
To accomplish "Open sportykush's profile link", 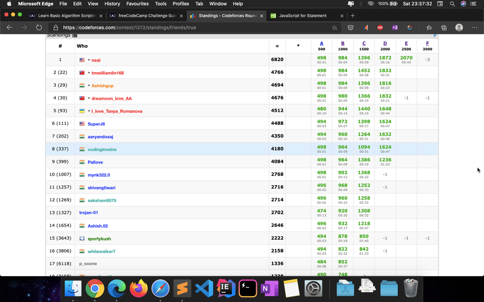I will [99, 239].
